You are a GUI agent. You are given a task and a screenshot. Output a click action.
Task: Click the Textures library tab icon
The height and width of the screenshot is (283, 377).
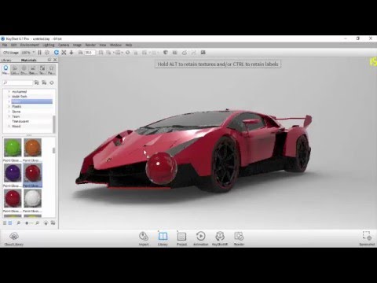click(x=42, y=70)
